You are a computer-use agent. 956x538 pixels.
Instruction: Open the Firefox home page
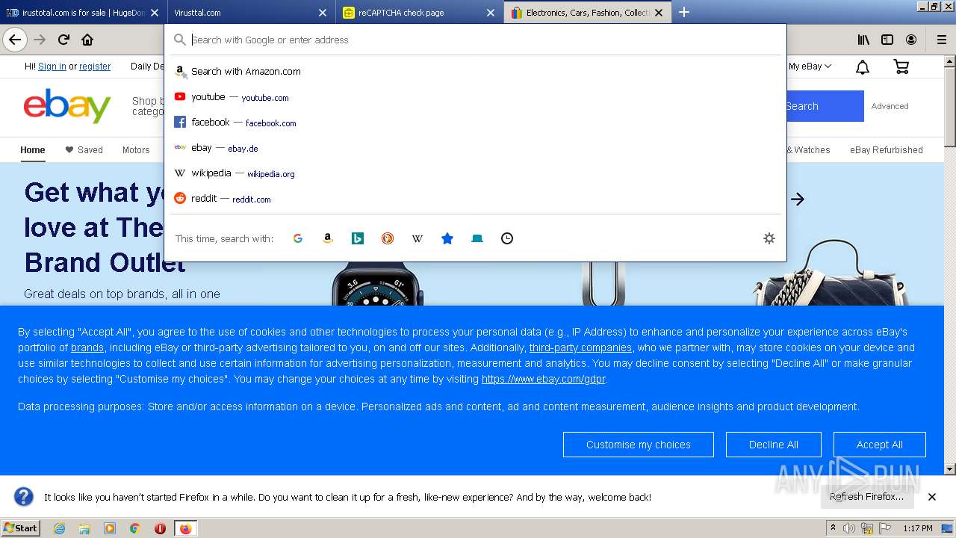tap(87, 40)
